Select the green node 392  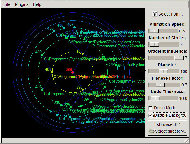tap(104, 87)
